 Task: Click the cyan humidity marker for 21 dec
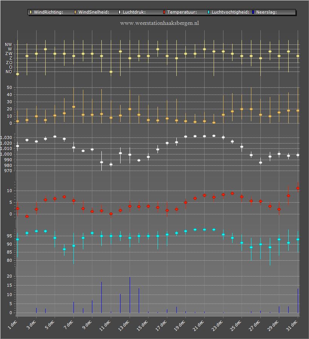(x=204, y=230)
